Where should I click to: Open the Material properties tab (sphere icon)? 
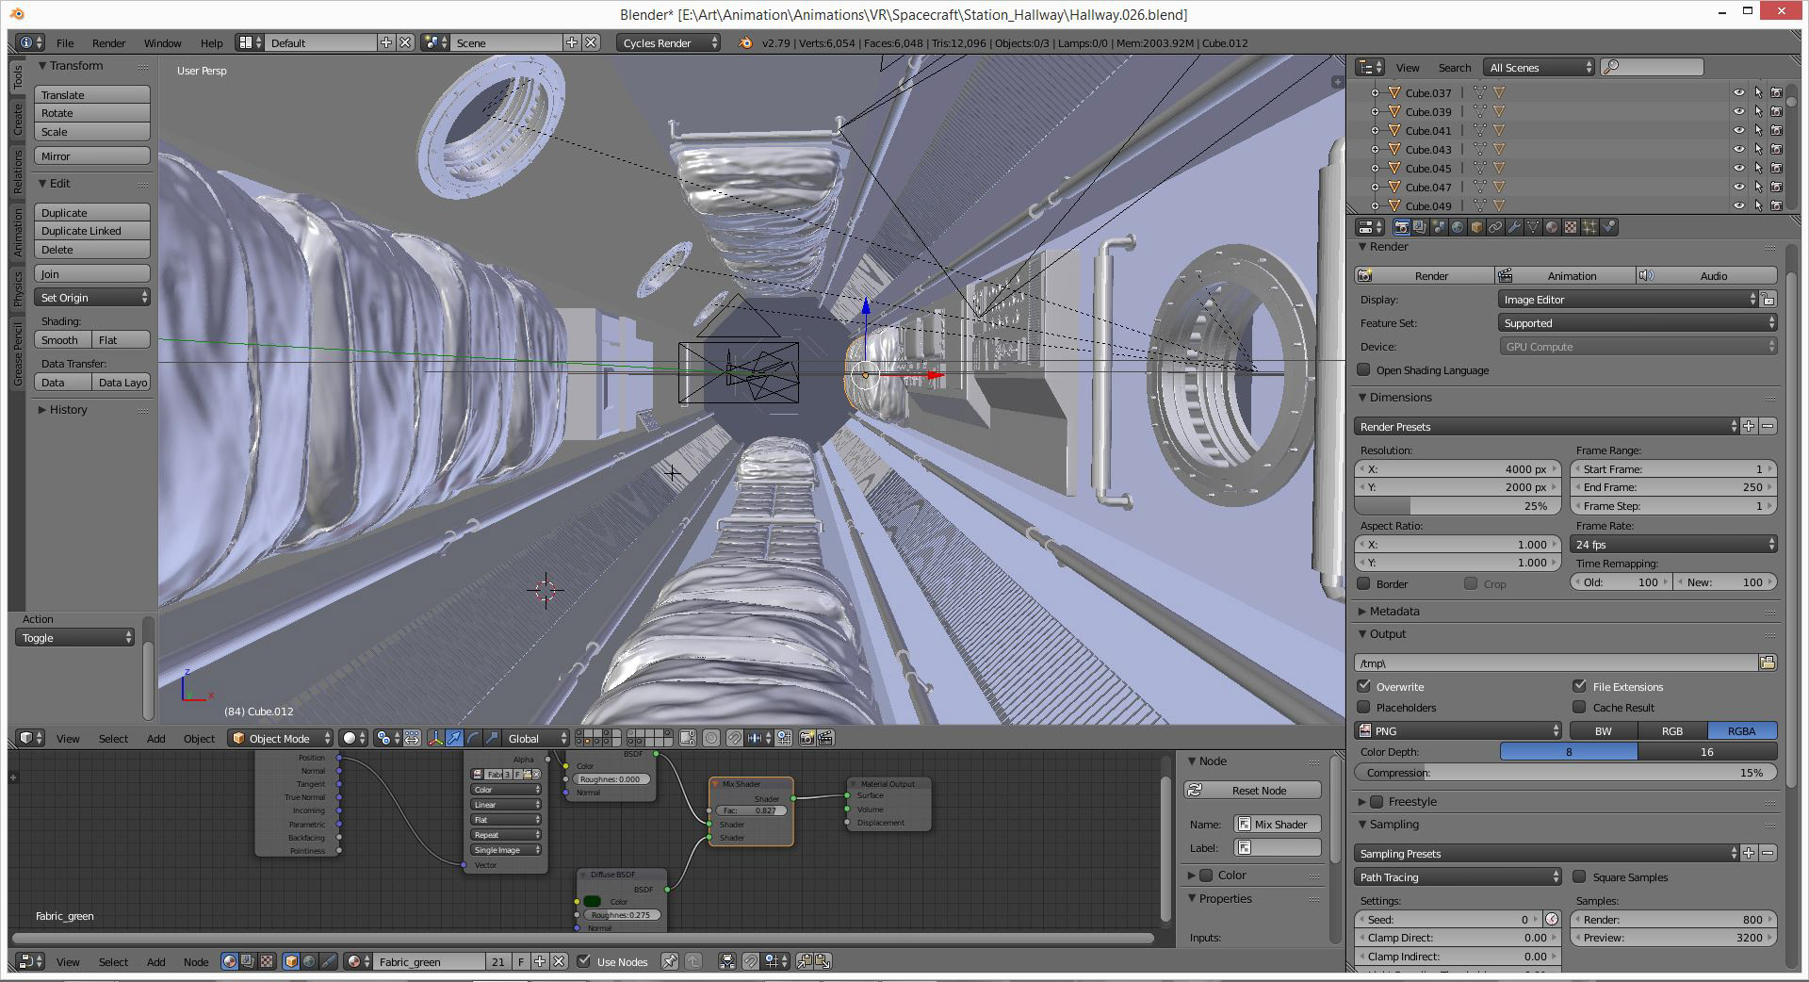(1552, 227)
